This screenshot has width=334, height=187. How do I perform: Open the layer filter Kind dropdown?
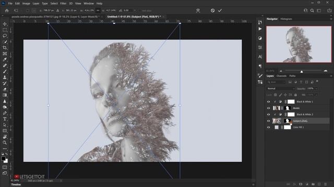(x=277, y=82)
